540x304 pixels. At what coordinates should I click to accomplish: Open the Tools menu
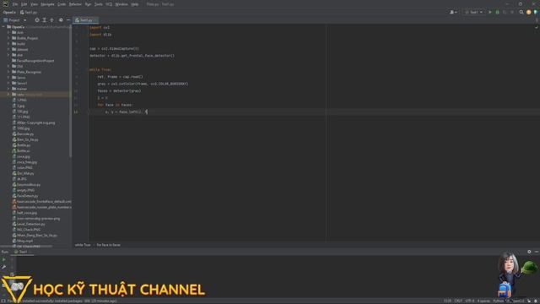[x=98, y=4]
